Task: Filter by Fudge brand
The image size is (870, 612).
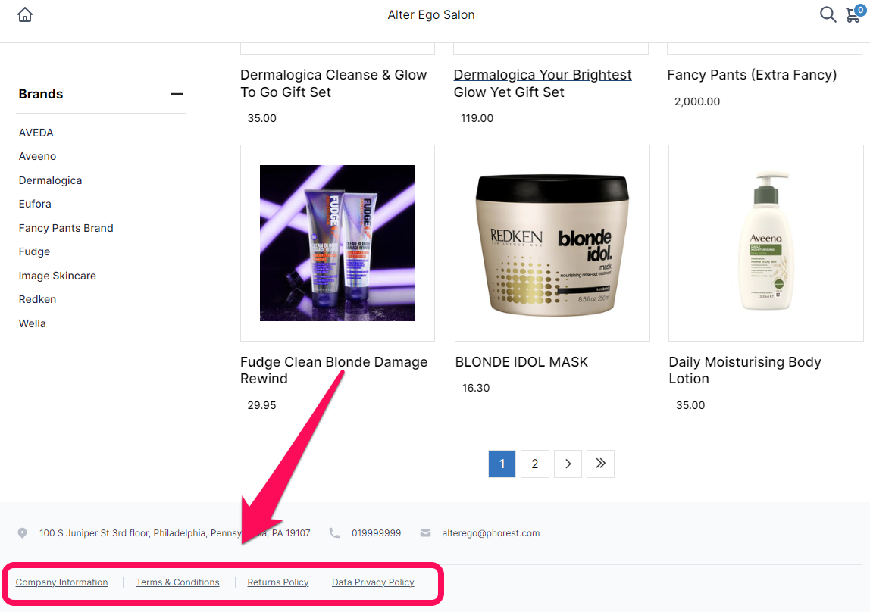Action: point(34,251)
